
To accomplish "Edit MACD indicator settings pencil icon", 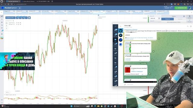I will click(13, 95).
